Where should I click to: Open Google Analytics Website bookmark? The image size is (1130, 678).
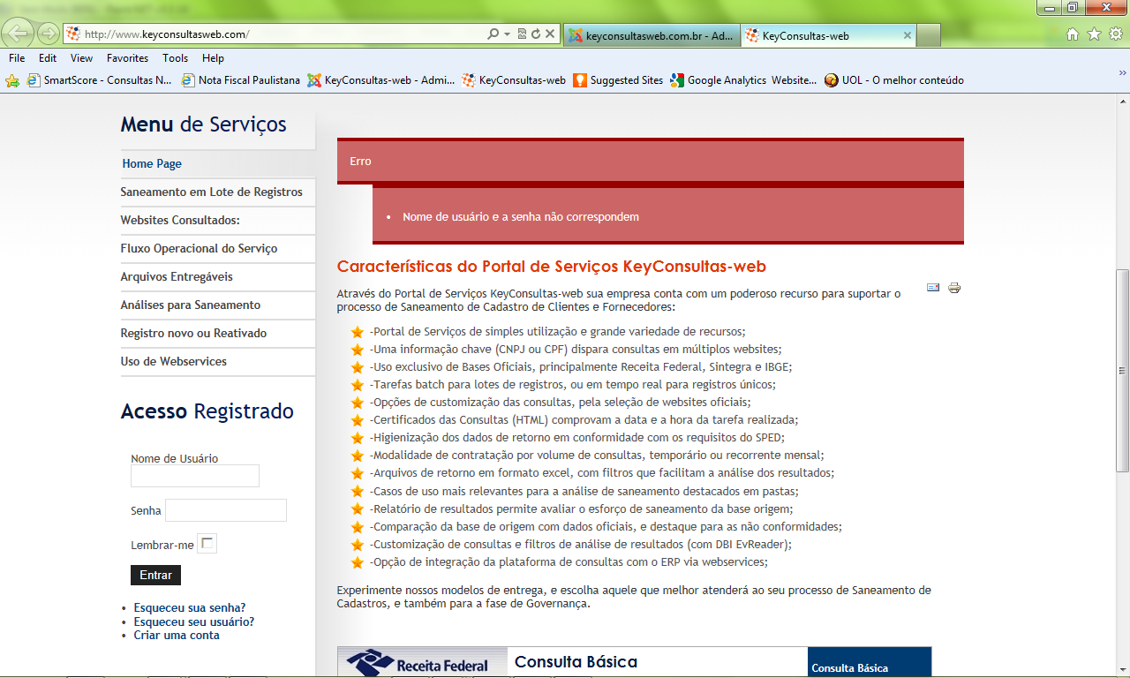(743, 80)
